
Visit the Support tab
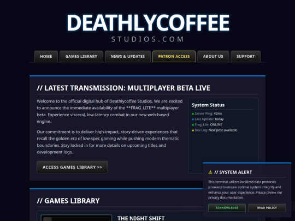click(246, 56)
